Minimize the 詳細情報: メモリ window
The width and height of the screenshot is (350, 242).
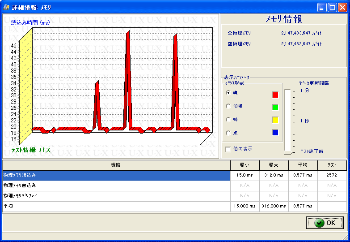click(322, 7)
